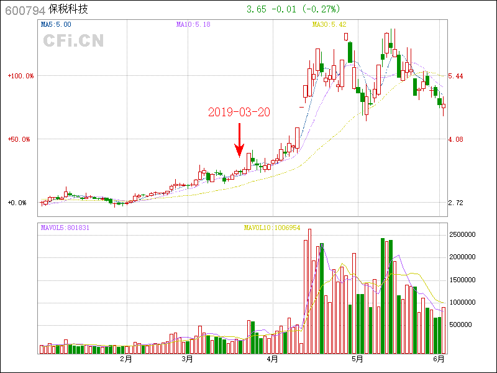Select the MA10:5.18 indicator label

click(x=193, y=24)
